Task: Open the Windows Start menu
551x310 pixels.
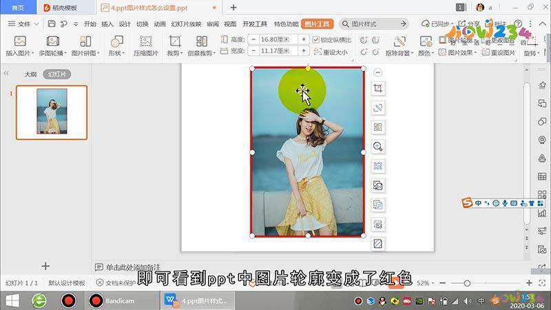Action: tap(12, 301)
